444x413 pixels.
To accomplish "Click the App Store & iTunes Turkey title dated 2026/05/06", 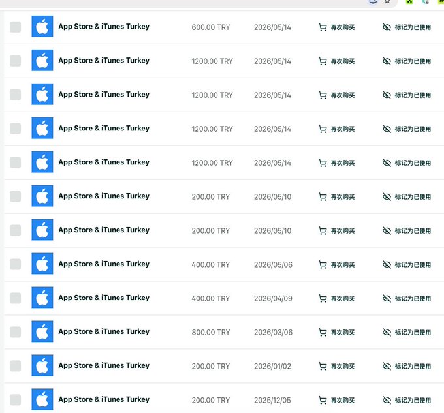I will point(104,264).
